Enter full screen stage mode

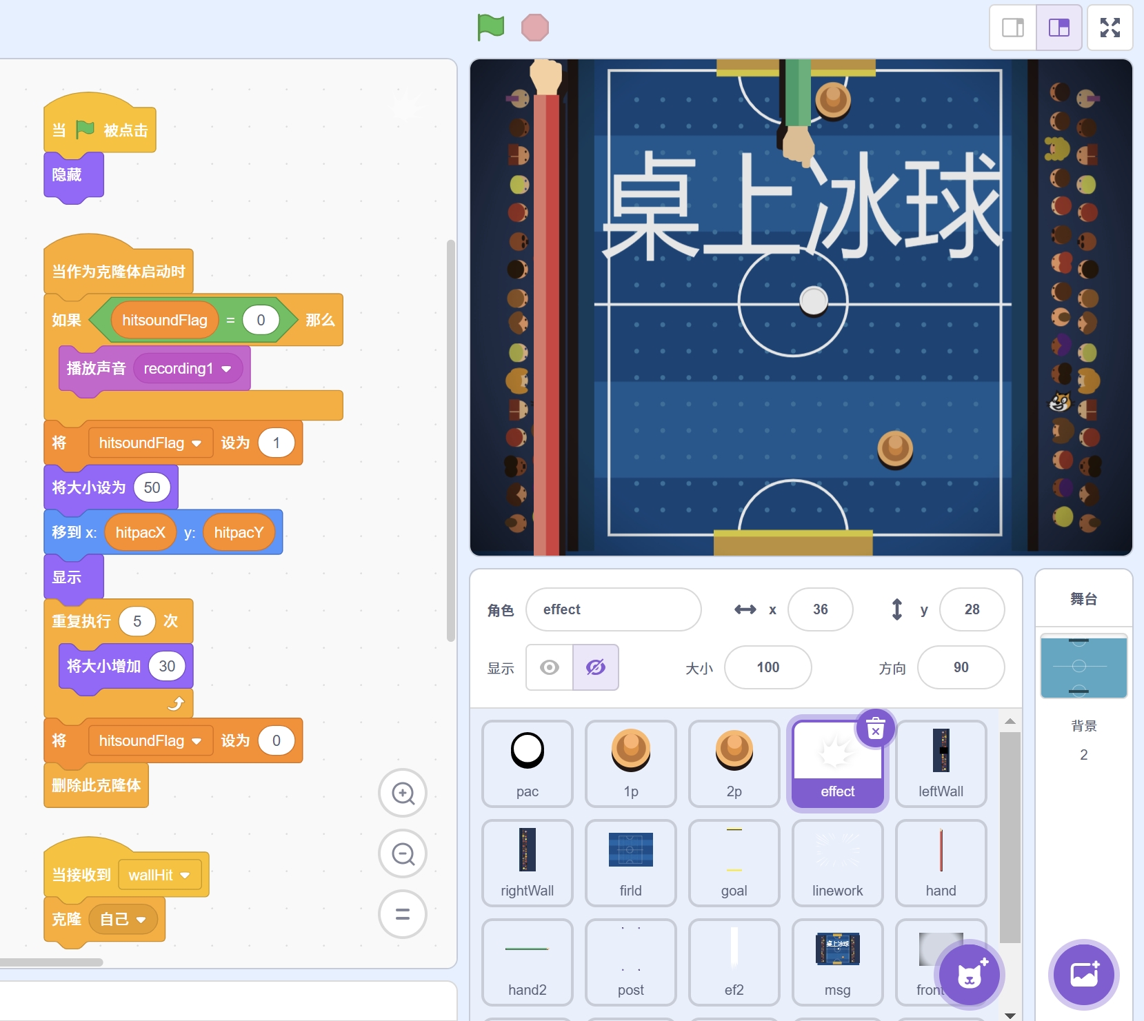pos(1110,28)
